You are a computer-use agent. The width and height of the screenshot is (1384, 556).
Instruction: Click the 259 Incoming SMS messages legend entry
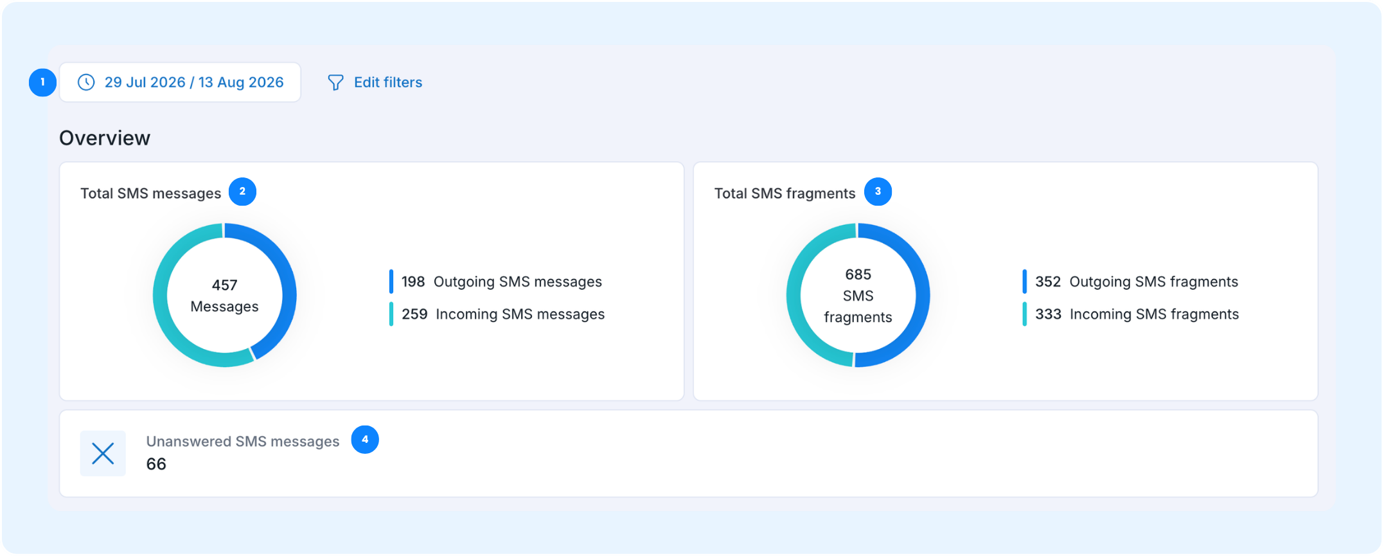[497, 314]
